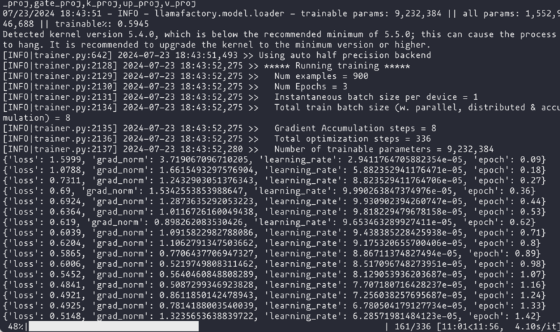
Task: Click the 'Running training' log line
Action: click(x=206, y=66)
